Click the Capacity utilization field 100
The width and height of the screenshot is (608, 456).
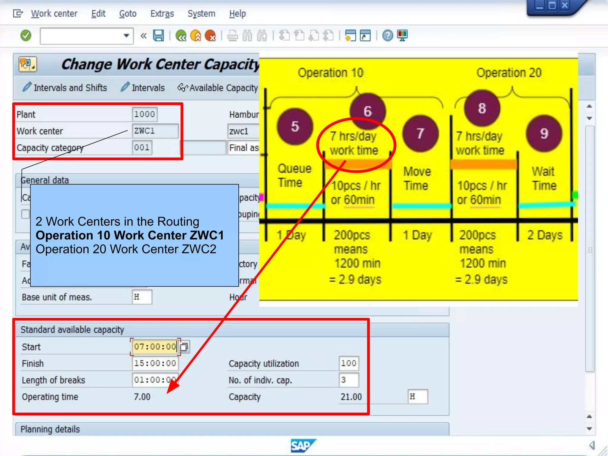pos(349,363)
